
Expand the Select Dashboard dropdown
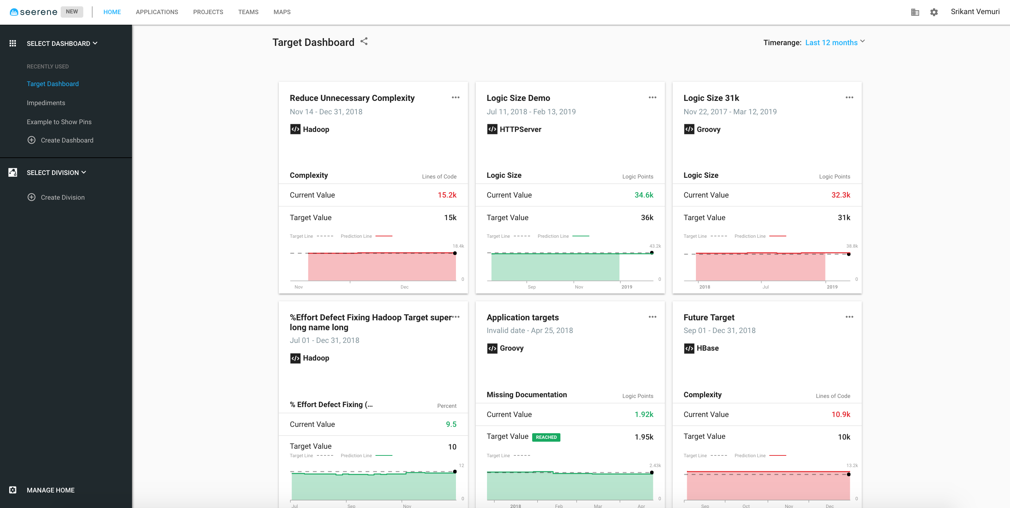click(x=62, y=43)
